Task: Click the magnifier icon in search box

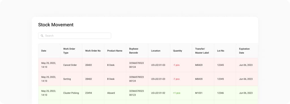Action: coord(42,36)
